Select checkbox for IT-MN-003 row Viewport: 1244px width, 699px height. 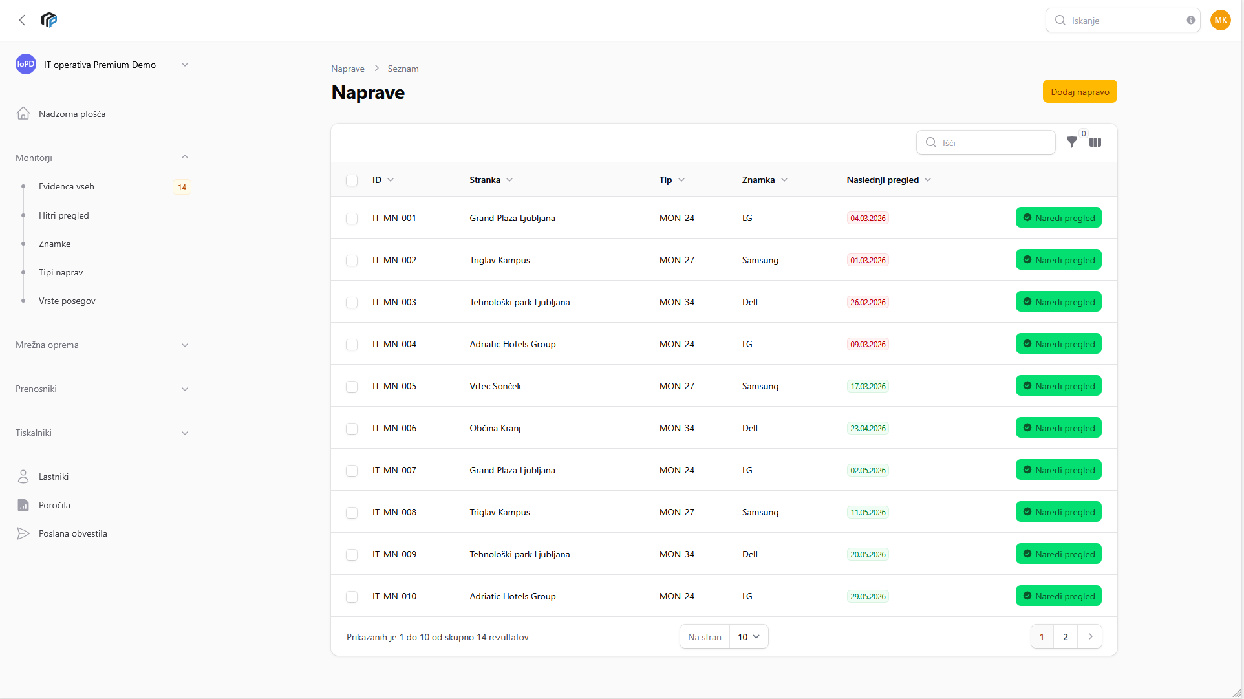[x=352, y=303]
